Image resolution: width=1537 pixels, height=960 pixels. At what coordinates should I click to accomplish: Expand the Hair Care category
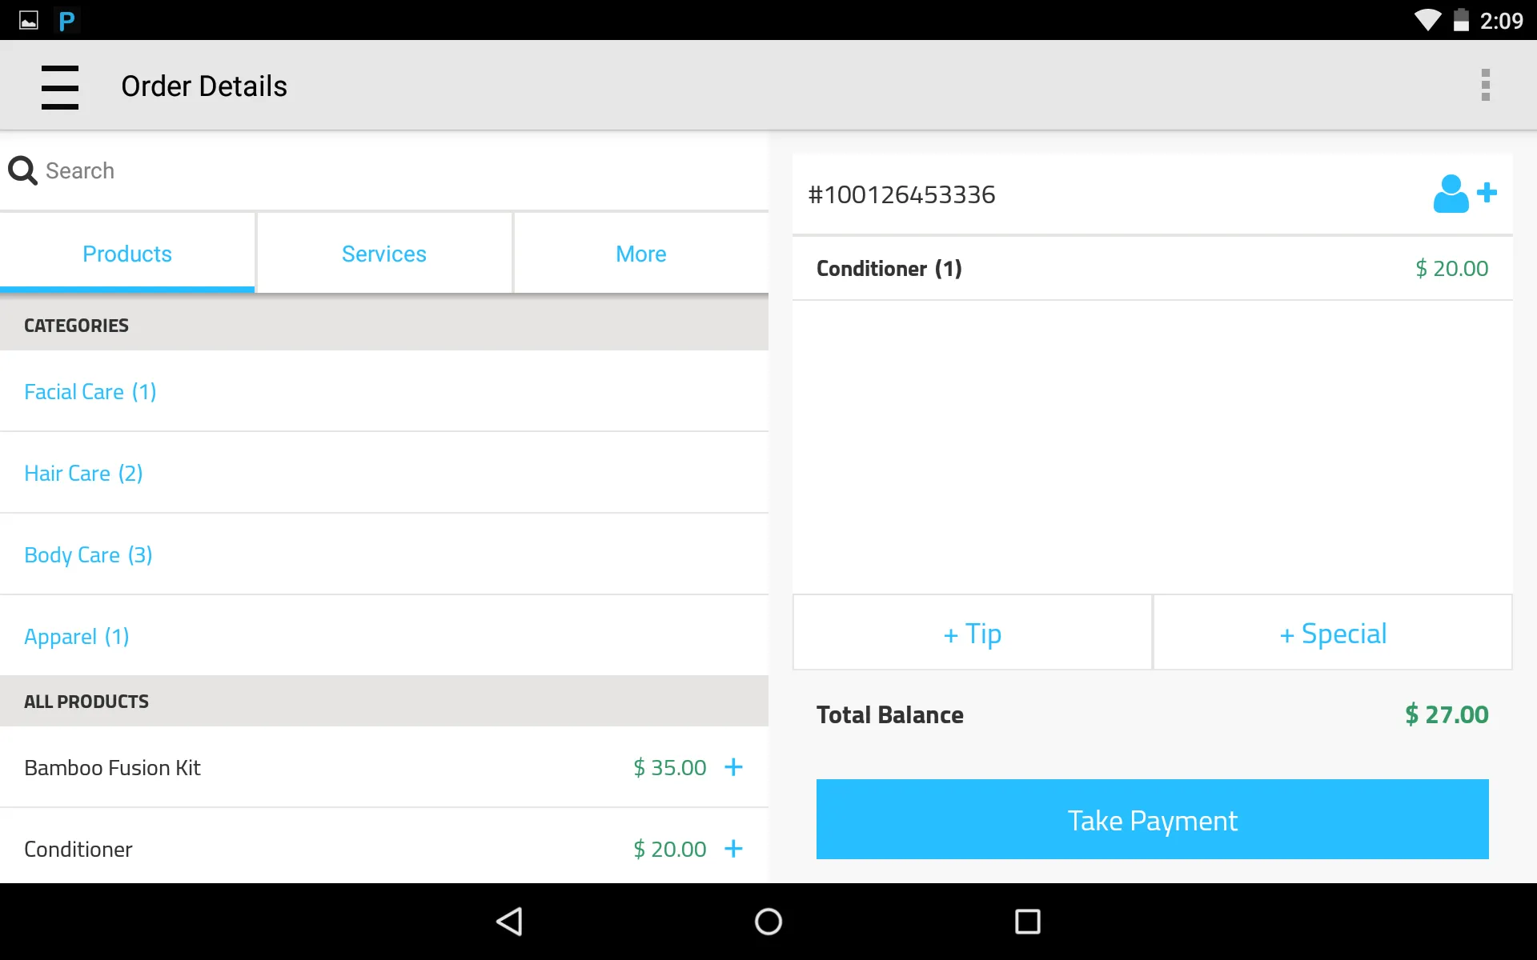[83, 473]
